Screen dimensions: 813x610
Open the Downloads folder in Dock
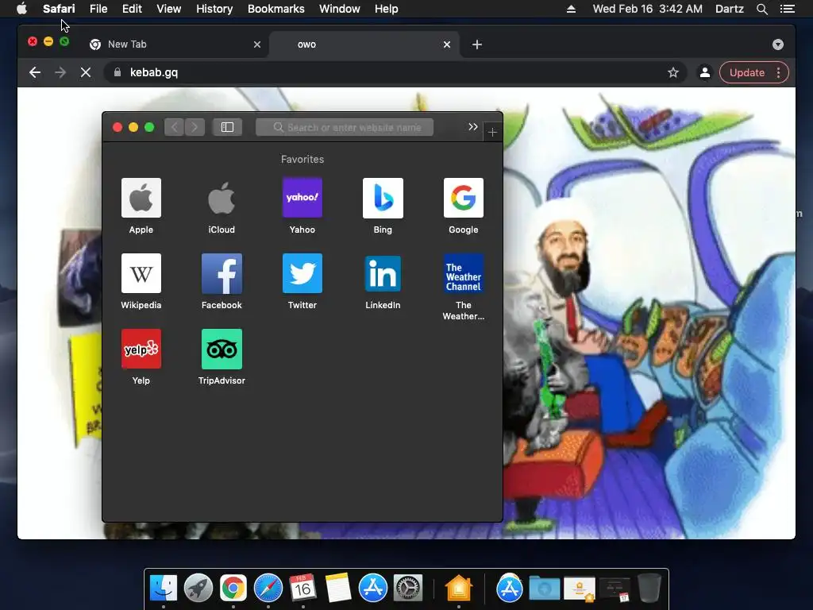click(545, 588)
